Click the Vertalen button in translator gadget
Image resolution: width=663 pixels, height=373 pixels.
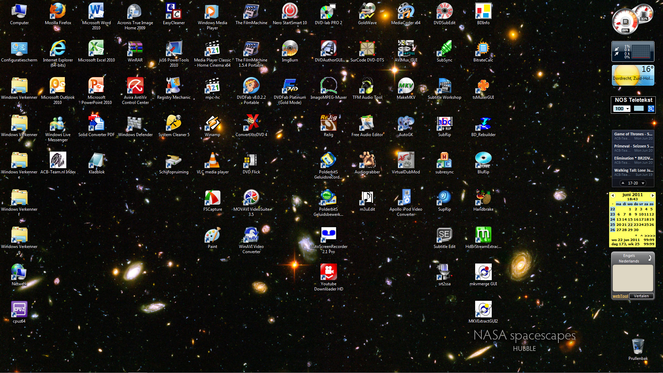641,296
